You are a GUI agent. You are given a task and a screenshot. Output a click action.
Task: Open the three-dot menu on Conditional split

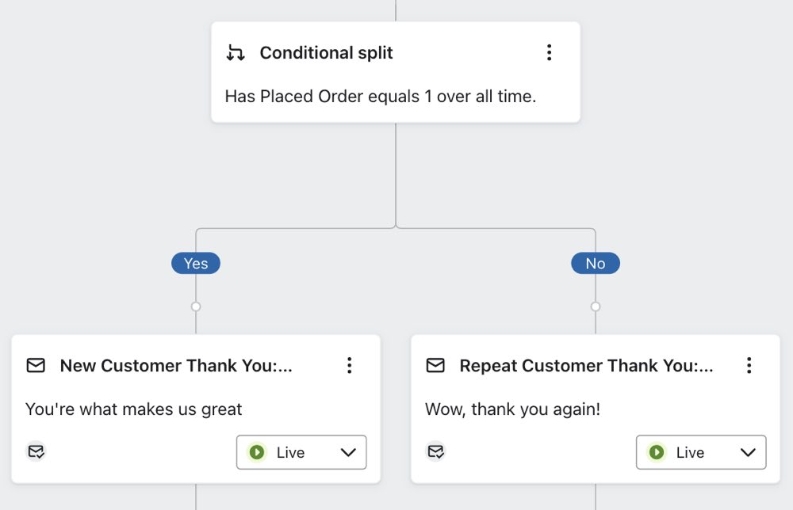point(550,52)
